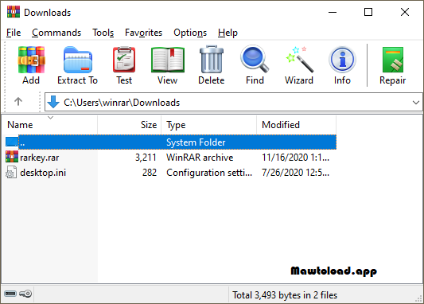Image resolution: width=424 pixels, height=304 pixels.
Task: Click the blue download arrow in address bar
Action: [x=53, y=102]
